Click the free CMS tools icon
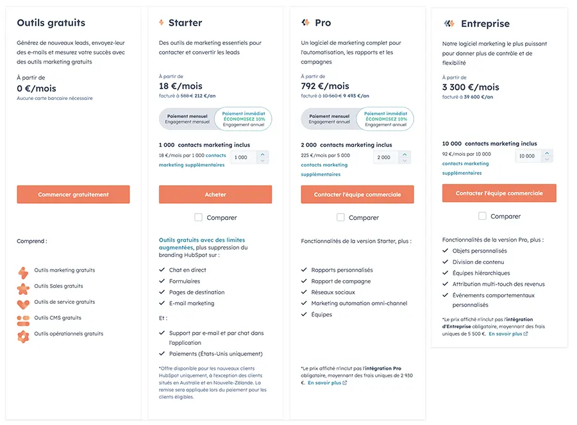The width and height of the screenshot is (577, 425). (x=23, y=319)
